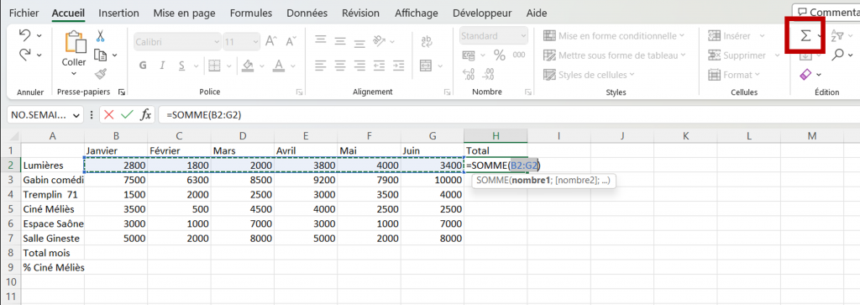The height and width of the screenshot is (305, 860).
Task: Expand the Name Box dropdown arrow
Action: [76, 115]
